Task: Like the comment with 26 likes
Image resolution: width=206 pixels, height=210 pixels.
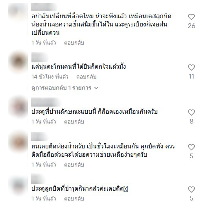Action: pyautogui.click(x=191, y=17)
